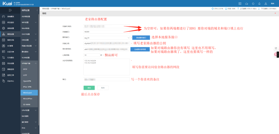The image size is (279, 134).
Task: Click the iKuai logo
Action: coord(7,3)
